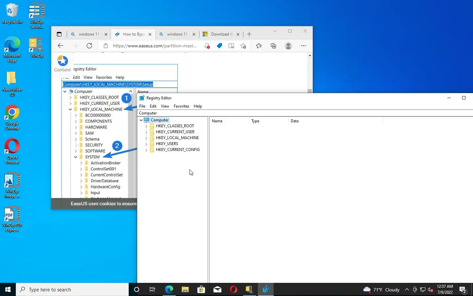This screenshot has height=296, width=473.
Task: Open the WinZip desktop shortcut
Action: click(x=36, y=48)
